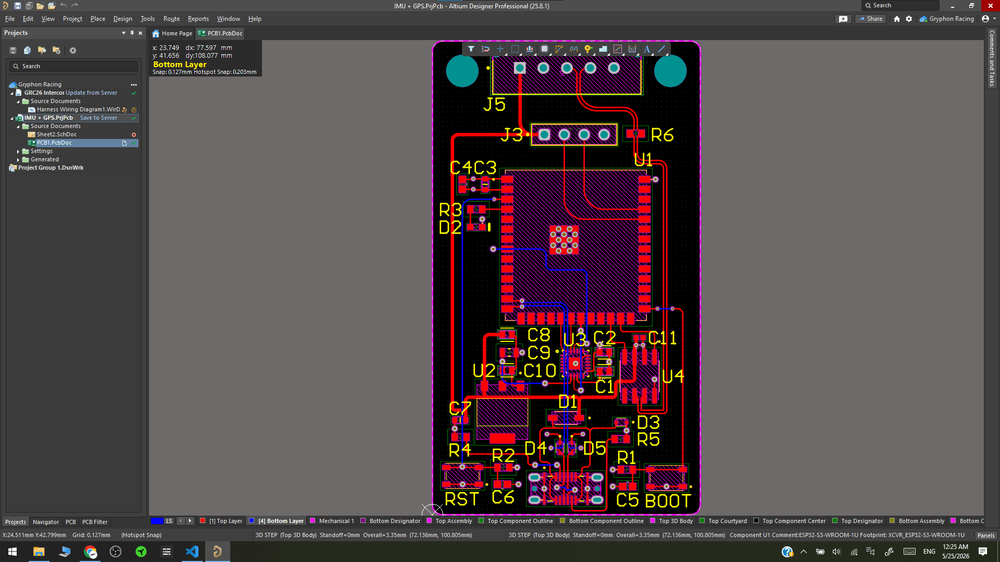Open Visual Studio Code from taskbar
The width and height of the screenshot is (1000, 562).
tap(192, 552)
